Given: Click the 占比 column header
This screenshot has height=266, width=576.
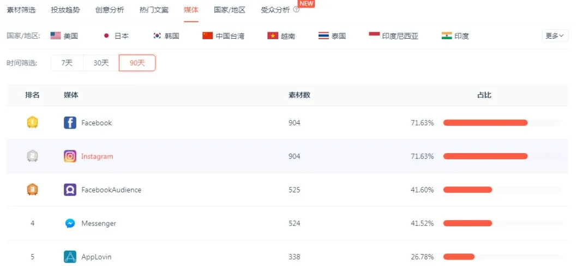Looking at the screenshot, I should [x=484, y=95].
